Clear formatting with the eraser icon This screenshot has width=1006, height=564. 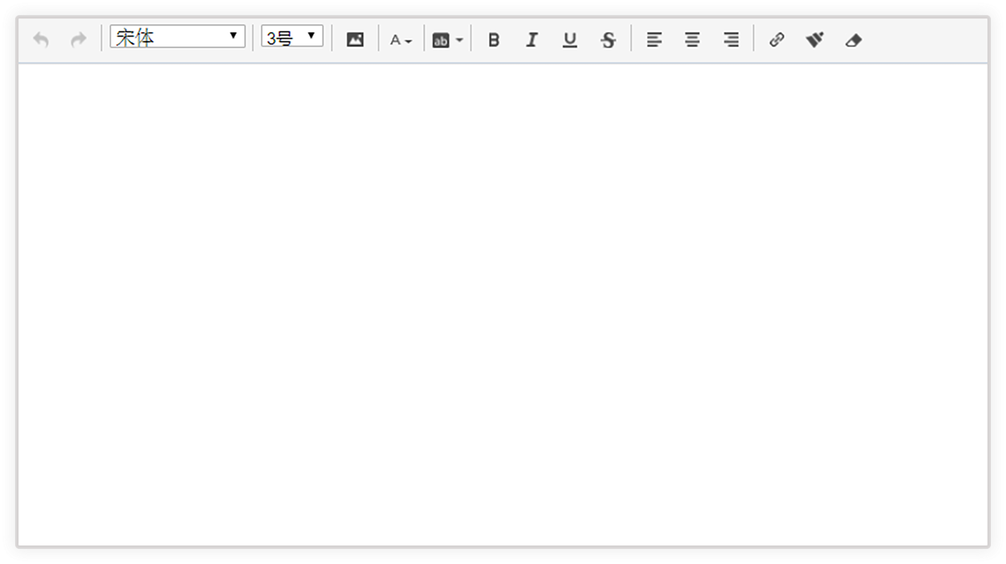tap(853, 40)
